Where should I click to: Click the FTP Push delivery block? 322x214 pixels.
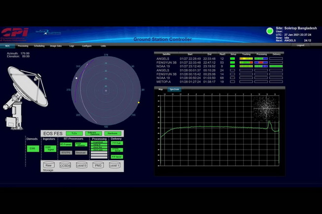coord(117,143)
